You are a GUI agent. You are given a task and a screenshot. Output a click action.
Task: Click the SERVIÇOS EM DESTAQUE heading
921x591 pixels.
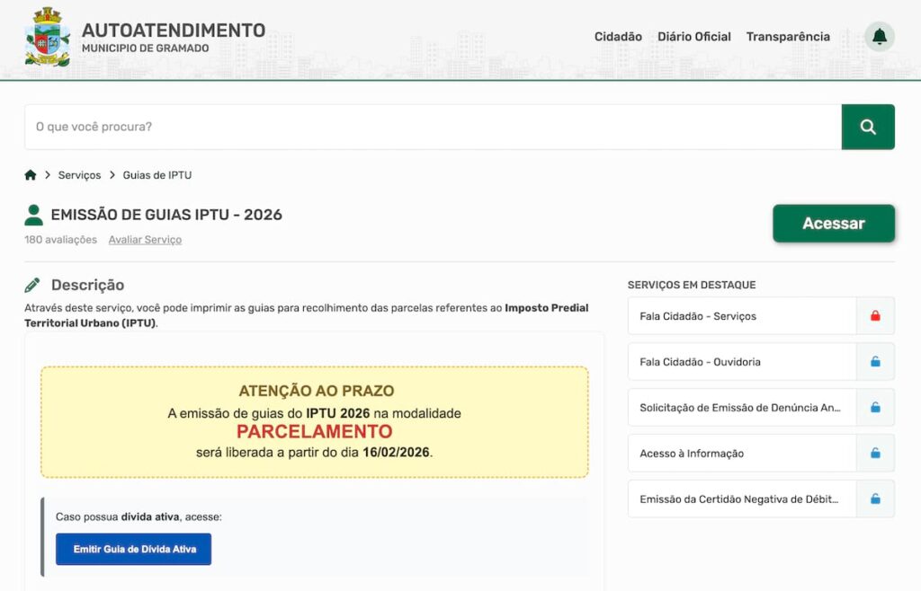[x=692, y=285]
